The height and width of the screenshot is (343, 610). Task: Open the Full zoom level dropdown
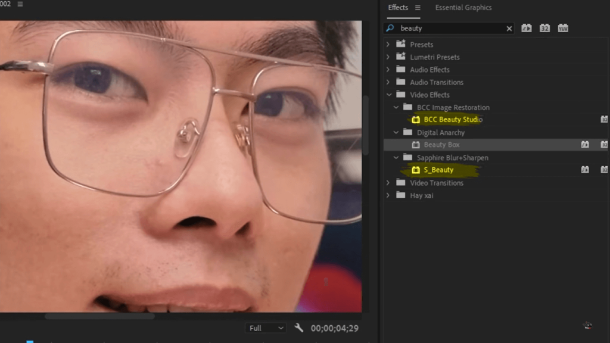click(266, 328)
